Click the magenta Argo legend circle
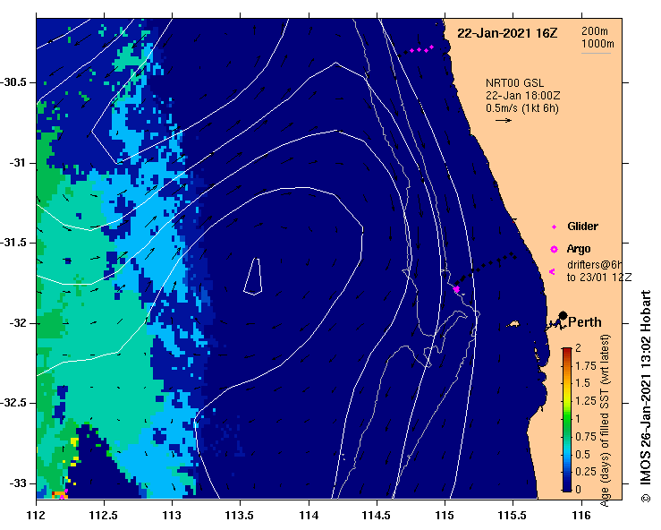The width and height of the screenshot is (661, 530). pyautogui.click(x=554, y=250)
